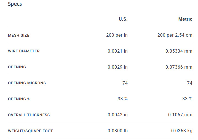Click the 200 per 2.54 cm value
The width and height of the screenshot is (198, 140).
[175, 35]
